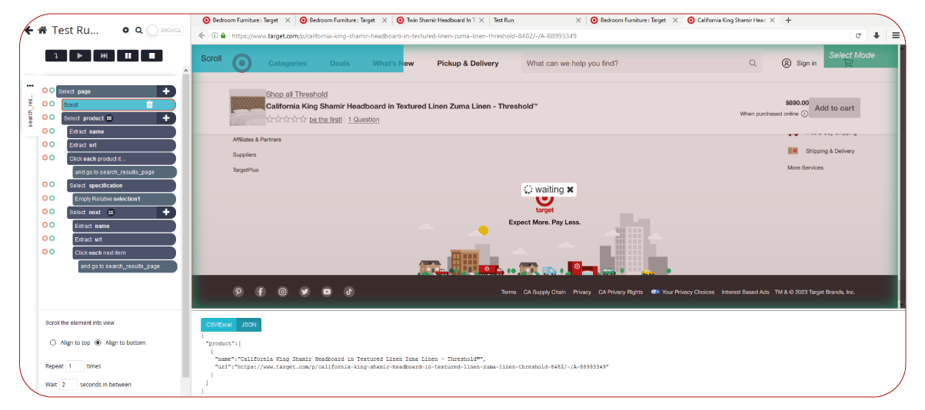
Task: Select the Click each next item command
Action: click(x=124, y=253)
